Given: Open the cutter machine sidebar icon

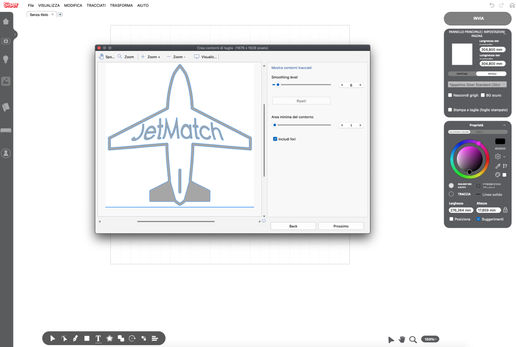Looking at the screenshot, I should pos(6,131).
